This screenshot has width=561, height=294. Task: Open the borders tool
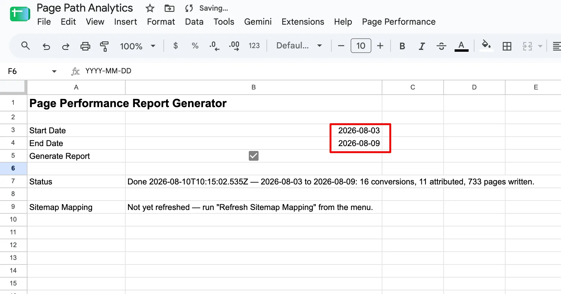pyautogui.click(x=507, y=46)
